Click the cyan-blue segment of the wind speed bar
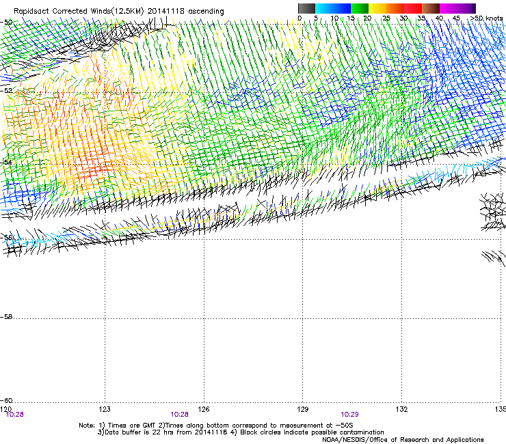The width and height of the screenshot is (506, 444). (x=333, y=8)
